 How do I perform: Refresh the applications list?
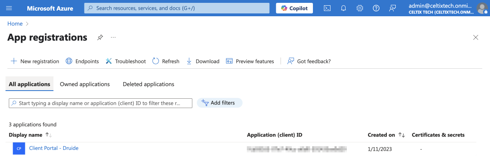(166, 61)
